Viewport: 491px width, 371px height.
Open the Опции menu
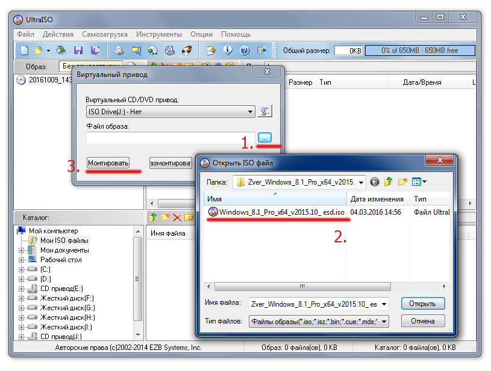click(201, 34)
